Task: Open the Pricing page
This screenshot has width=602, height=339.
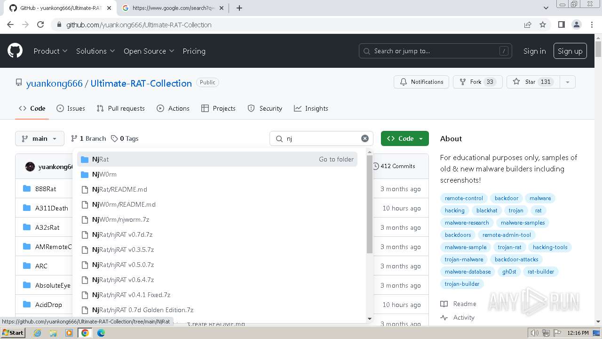Action: coord(194,51)
